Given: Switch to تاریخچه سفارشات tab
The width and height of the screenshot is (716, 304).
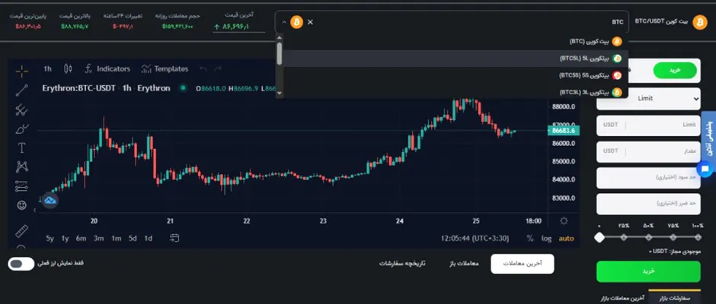Looking at the screenshot, I should [402, 264].
